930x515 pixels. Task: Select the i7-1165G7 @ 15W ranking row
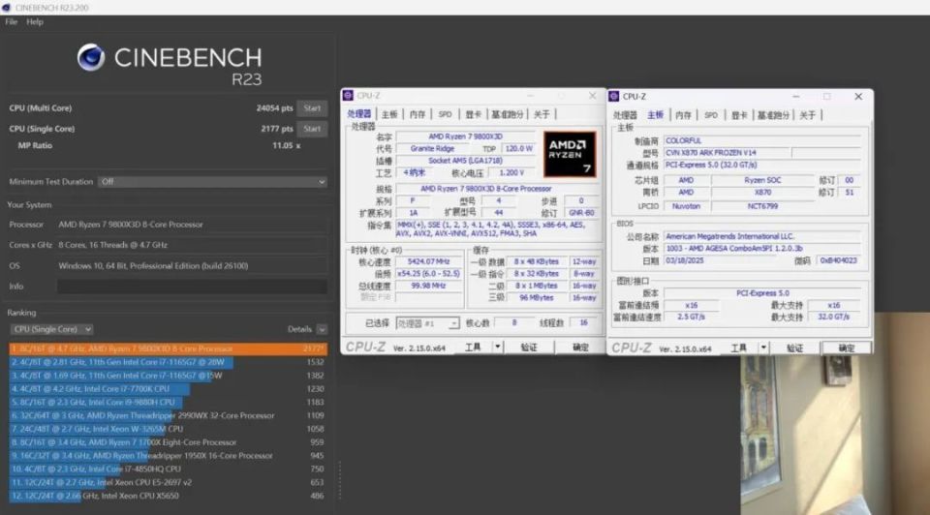[168, 376]
